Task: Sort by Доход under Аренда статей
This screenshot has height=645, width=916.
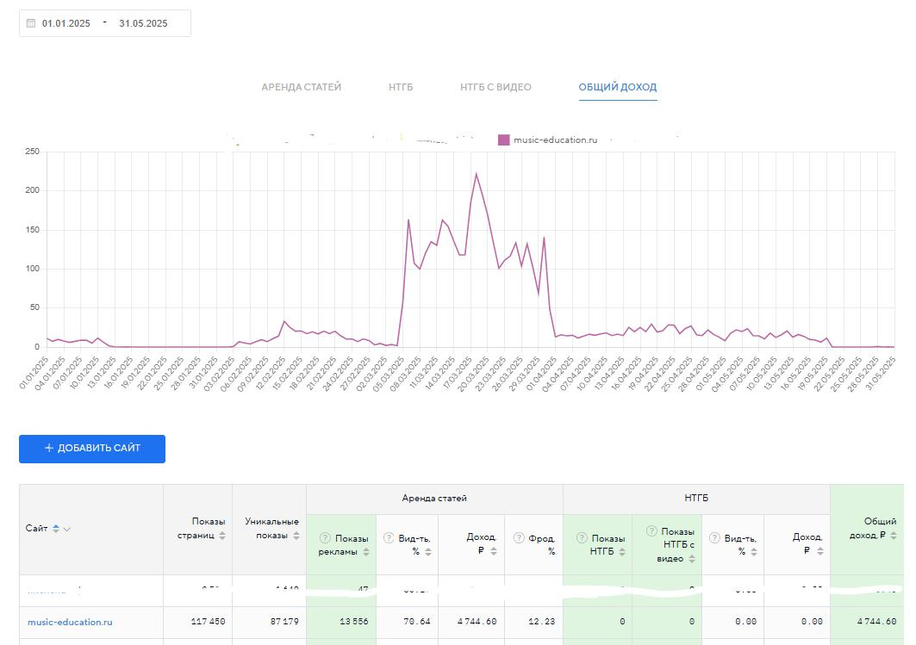Action: click(494, 551)
